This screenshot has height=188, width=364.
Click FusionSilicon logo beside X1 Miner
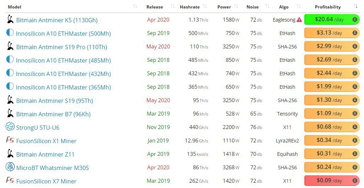[10, 140]
